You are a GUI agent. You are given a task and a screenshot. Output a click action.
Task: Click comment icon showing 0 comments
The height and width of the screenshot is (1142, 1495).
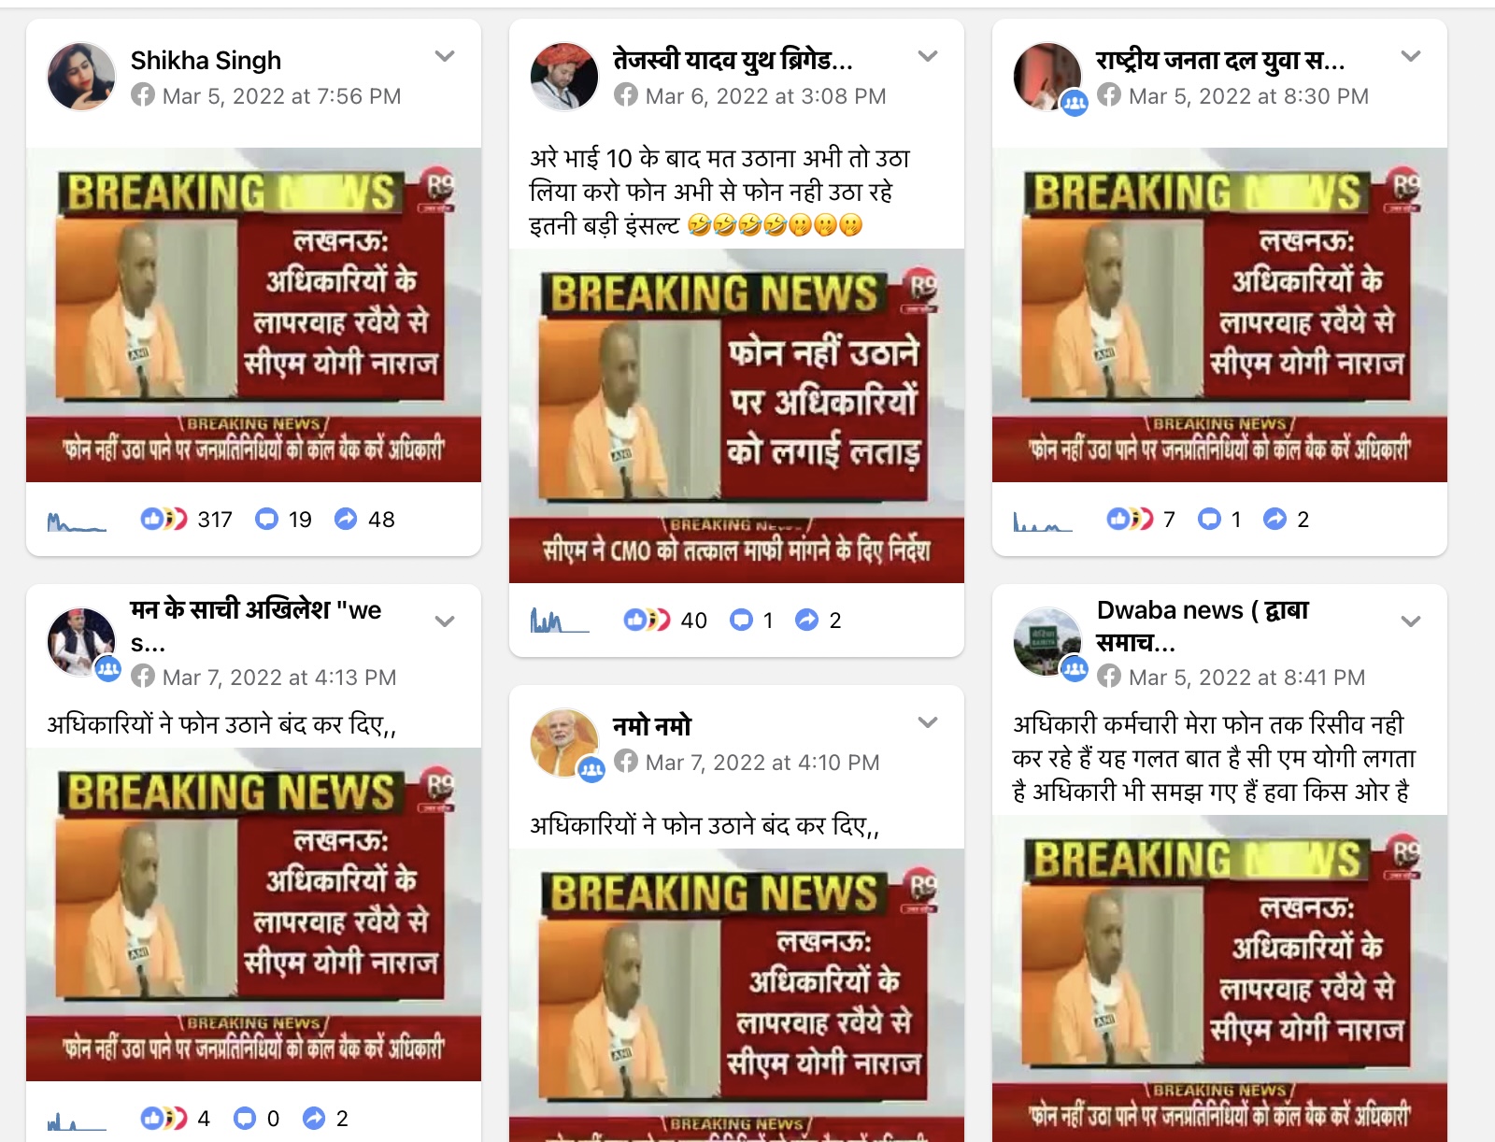coord(245,1118)
